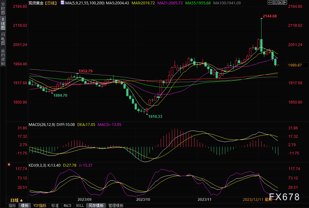Image resolution: width=309 pixels, height=208 pixels.
Task: Open 管理模板 template manager
Action: (115, 206)
